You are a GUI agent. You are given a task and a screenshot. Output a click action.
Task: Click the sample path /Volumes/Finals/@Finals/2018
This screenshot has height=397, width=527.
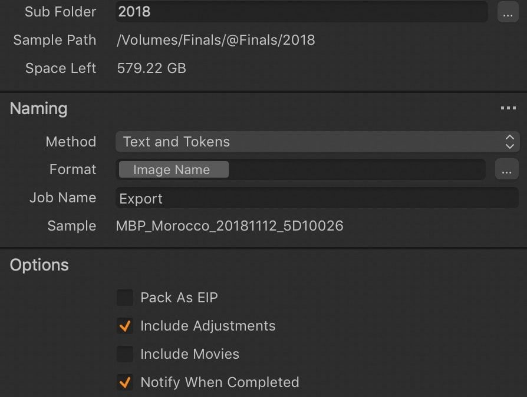pyautogui.click(x=216, y=40)
